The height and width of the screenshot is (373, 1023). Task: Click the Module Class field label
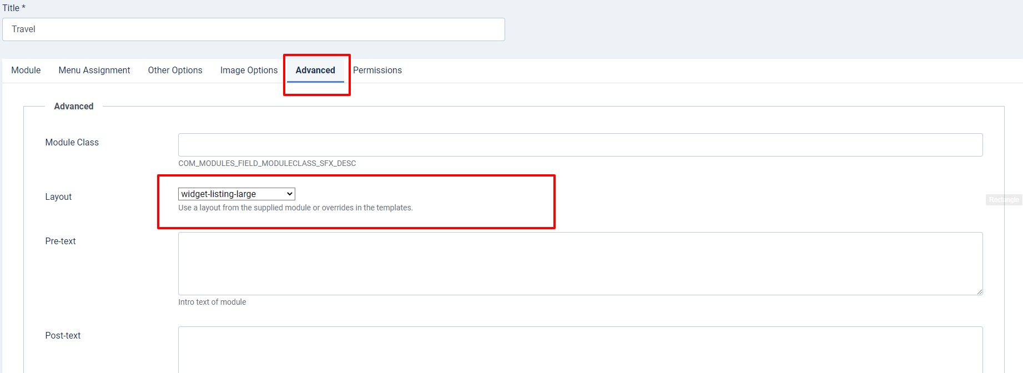pos(72,143)
